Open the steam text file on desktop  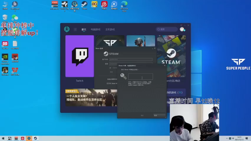click(15, 45)
